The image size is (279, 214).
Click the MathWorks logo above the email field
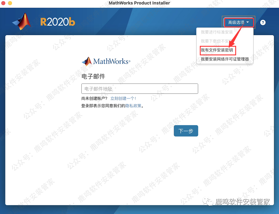coord(106,61)
